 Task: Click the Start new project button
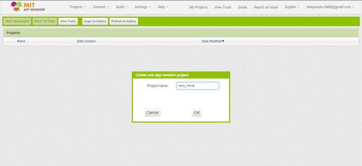tap(17, 21)
